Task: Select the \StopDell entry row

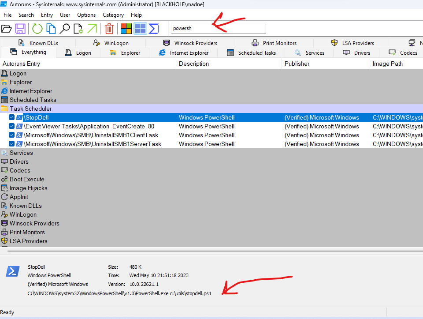Action: [211, 117]
